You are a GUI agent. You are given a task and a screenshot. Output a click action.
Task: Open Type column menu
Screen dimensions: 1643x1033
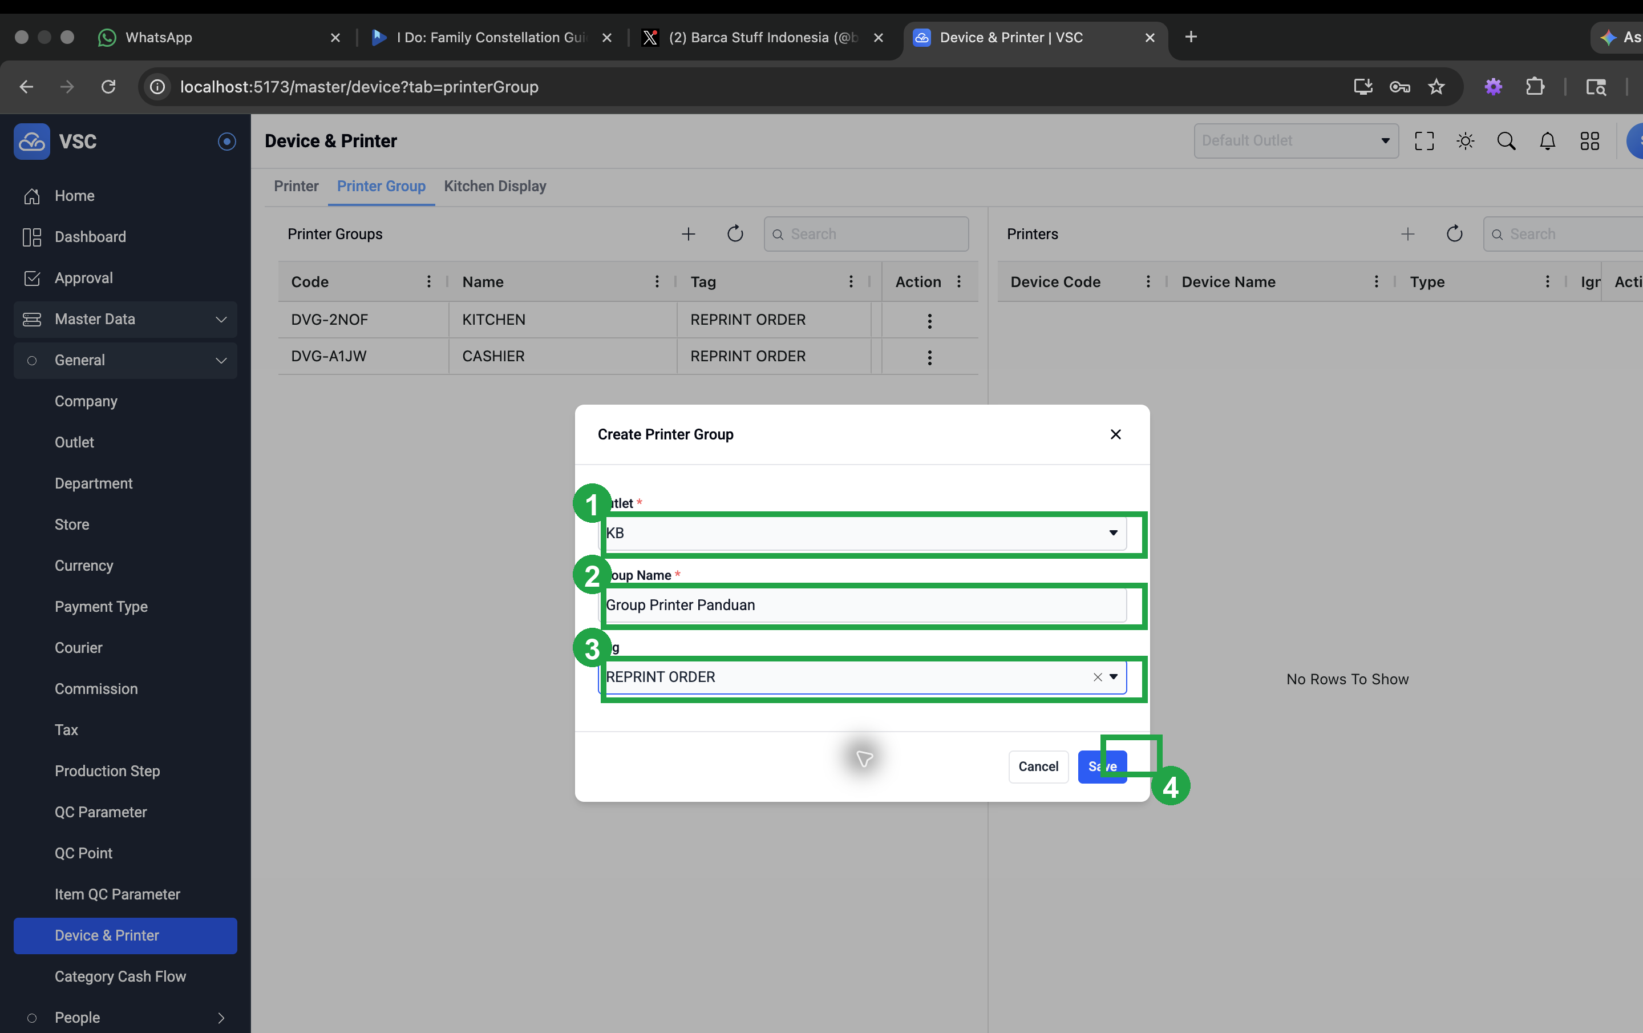click(1547, 281)
